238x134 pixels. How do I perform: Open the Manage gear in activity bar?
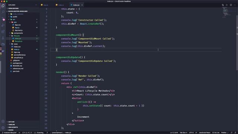[3, 128]
